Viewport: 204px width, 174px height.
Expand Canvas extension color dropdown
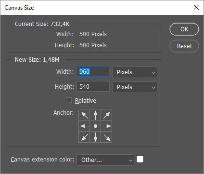click(x=105, y=160)
